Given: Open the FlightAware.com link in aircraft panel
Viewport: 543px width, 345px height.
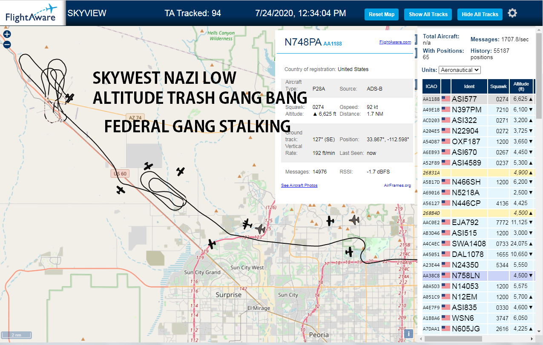Looking at the screenshot, I should (x=395, y=42).
